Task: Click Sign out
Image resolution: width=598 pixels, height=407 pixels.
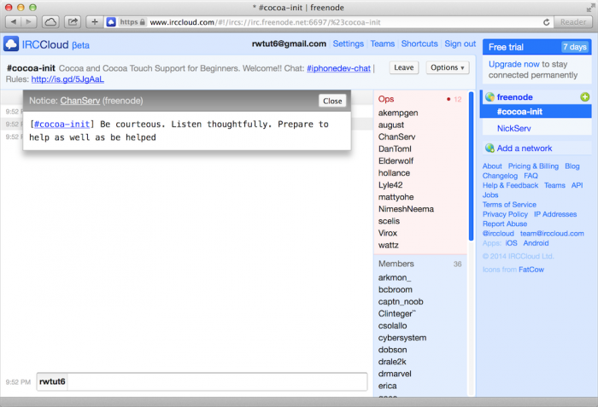Action: pyautogui.click(x=460, y=44)
